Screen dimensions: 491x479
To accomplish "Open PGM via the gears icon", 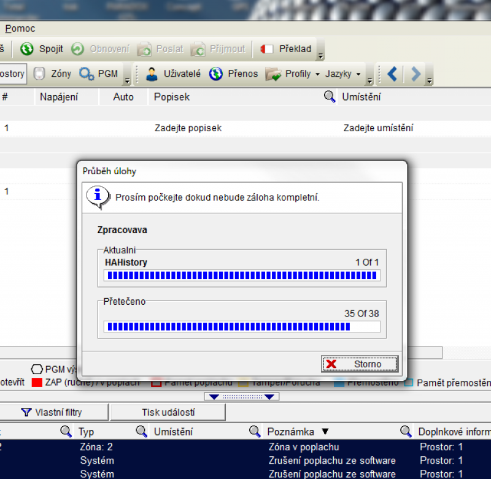I will click(x=87, y=74).
